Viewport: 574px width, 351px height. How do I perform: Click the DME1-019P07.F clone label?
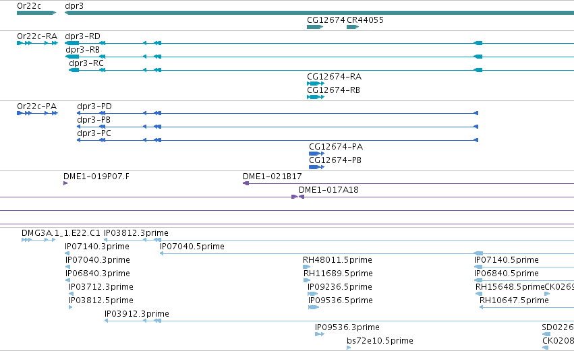click(x=96, y=177)
